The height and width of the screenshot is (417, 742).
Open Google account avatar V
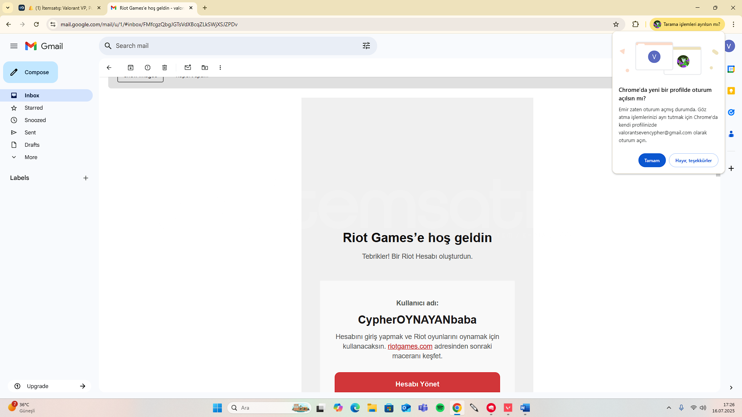(x=729, y=46)
